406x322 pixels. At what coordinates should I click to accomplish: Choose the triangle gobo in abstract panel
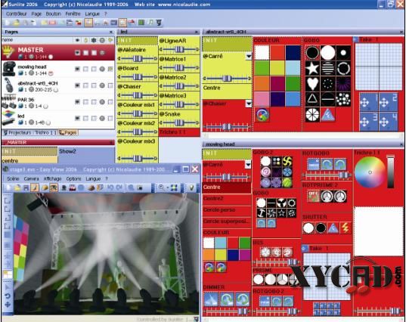coord(312,99)
